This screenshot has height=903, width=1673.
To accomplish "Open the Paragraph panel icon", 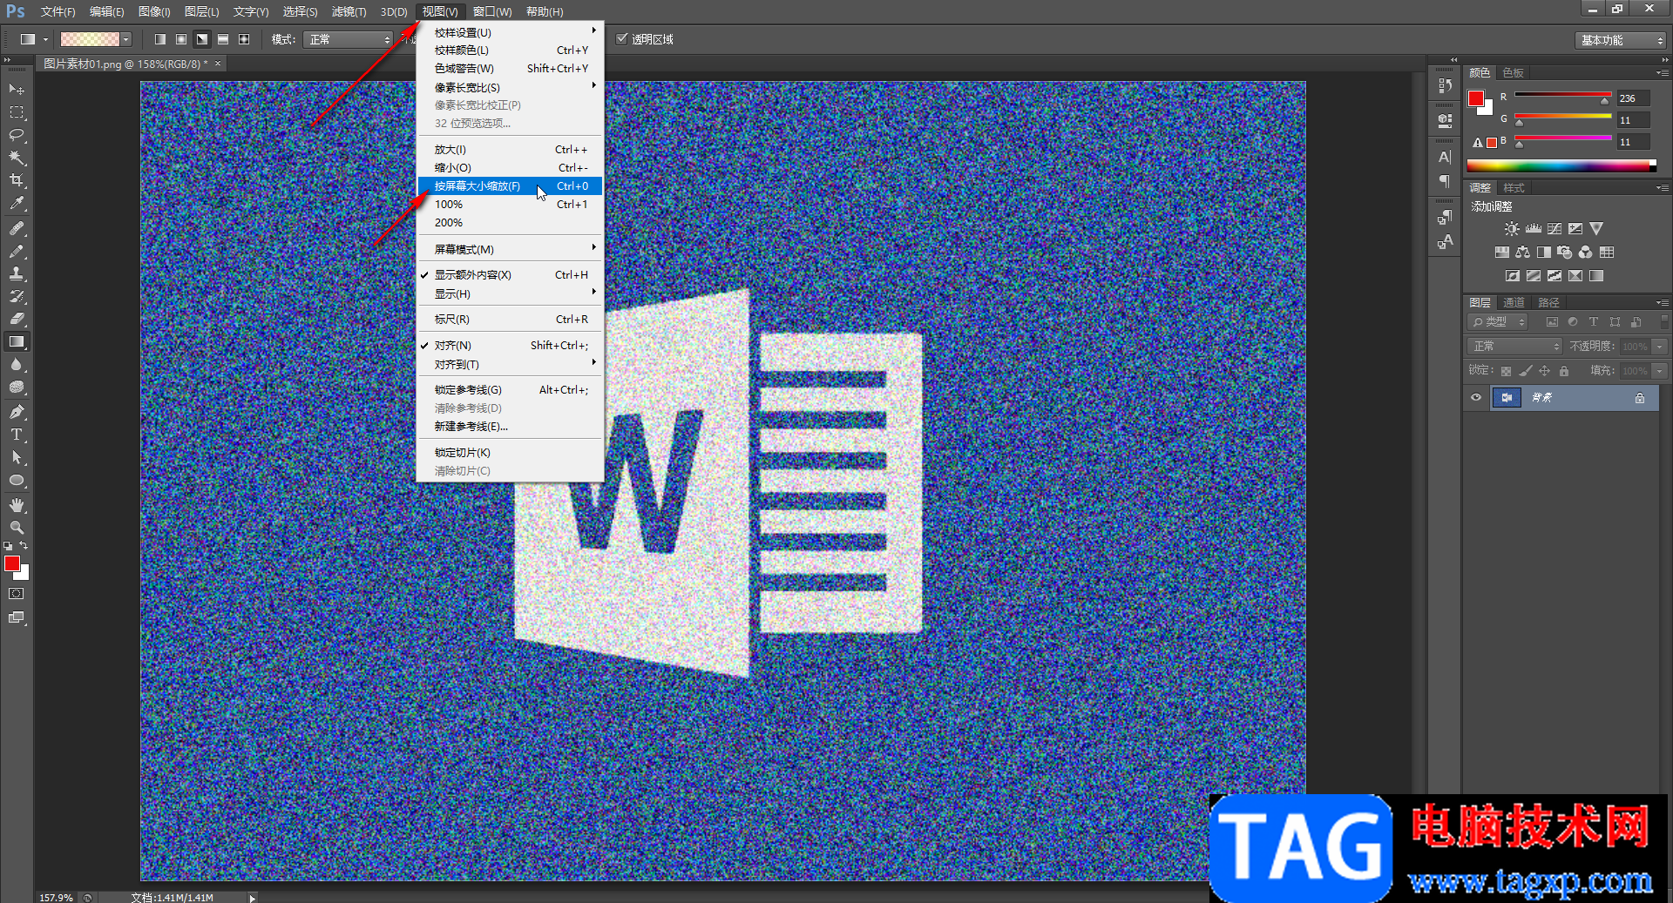I will 1445,180.
